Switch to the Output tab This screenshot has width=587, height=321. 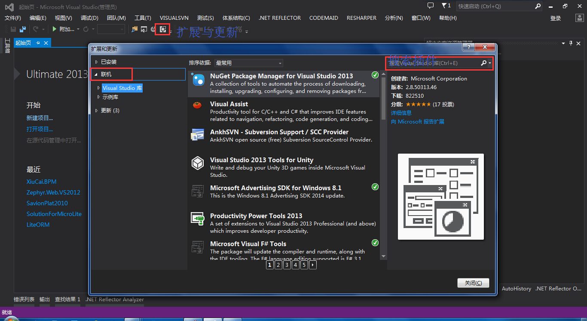tap(45, 299)
